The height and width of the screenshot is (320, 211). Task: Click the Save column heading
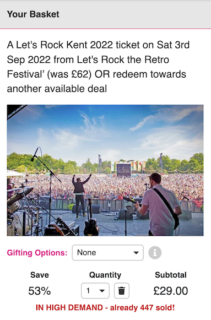point(40,275)
